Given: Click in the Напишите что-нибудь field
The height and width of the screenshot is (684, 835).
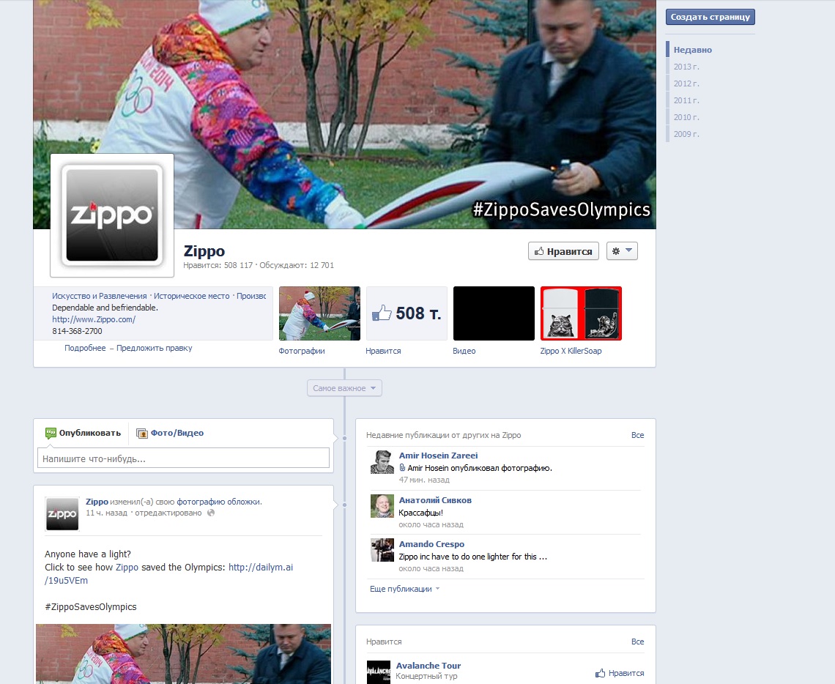Looking at the screenshot, I should point(184,458).
